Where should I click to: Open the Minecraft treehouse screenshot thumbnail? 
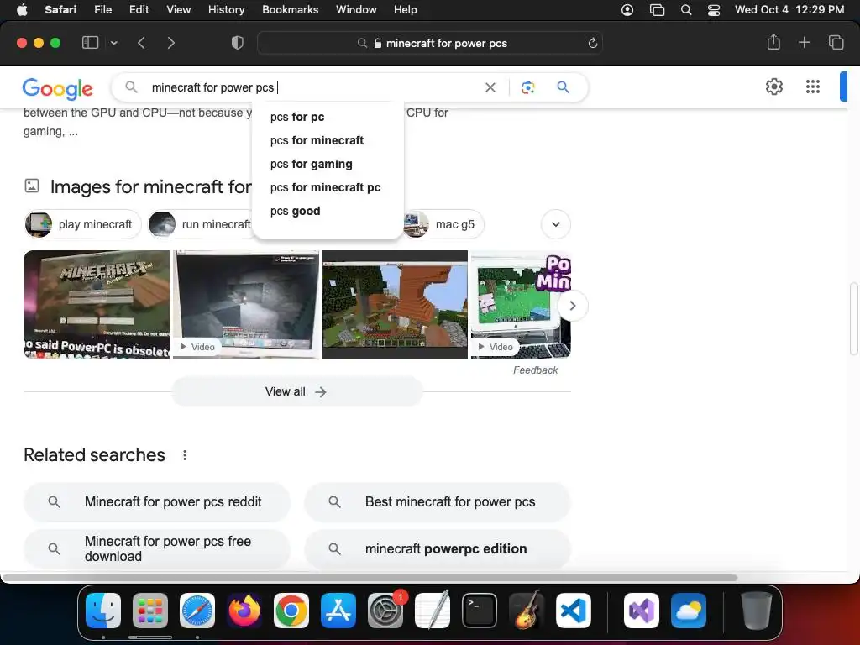[395, 305]
